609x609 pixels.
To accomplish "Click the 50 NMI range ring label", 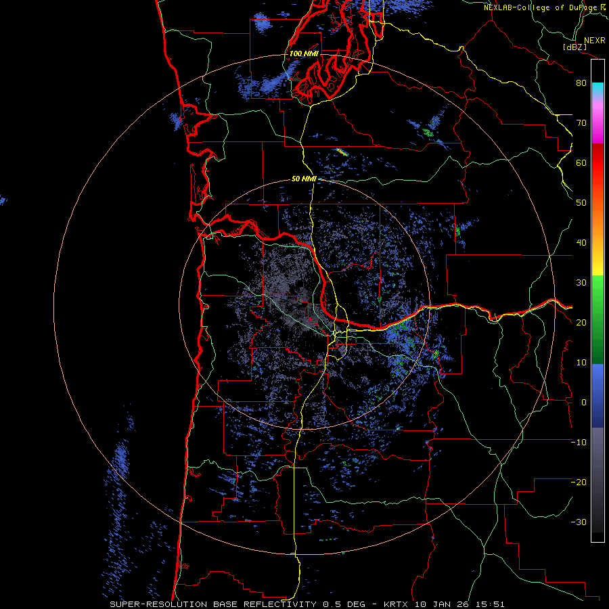I will pyautogui.click(x=304, y=179).
